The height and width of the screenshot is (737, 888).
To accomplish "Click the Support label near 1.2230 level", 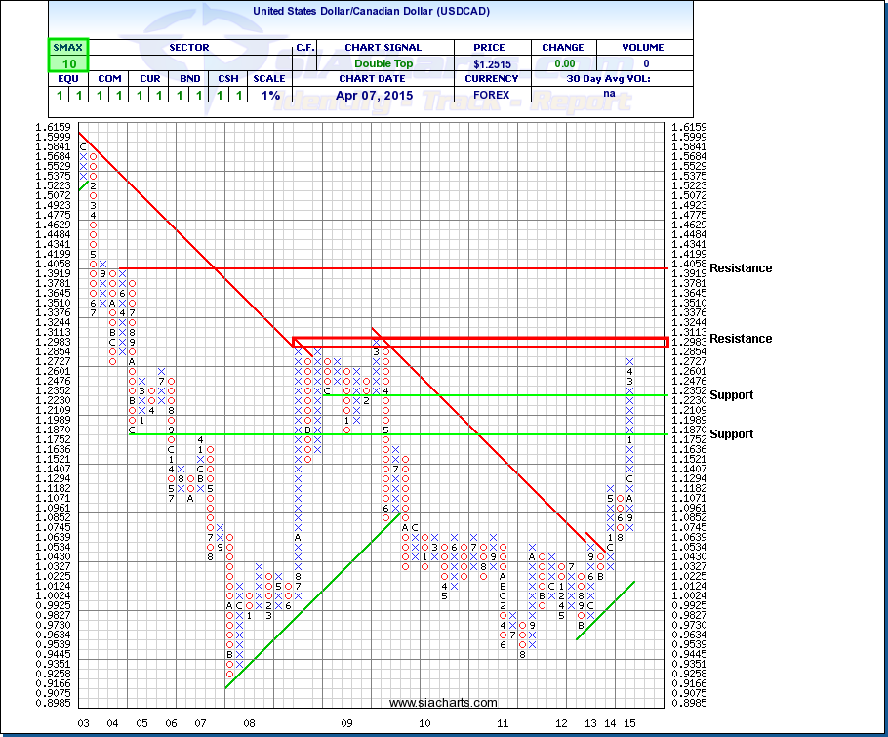I will [x=732, y=395].
